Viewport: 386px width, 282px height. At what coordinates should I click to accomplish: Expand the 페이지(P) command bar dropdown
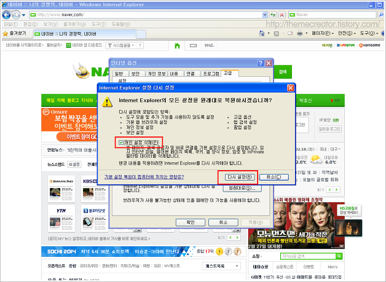coord(323,33)
